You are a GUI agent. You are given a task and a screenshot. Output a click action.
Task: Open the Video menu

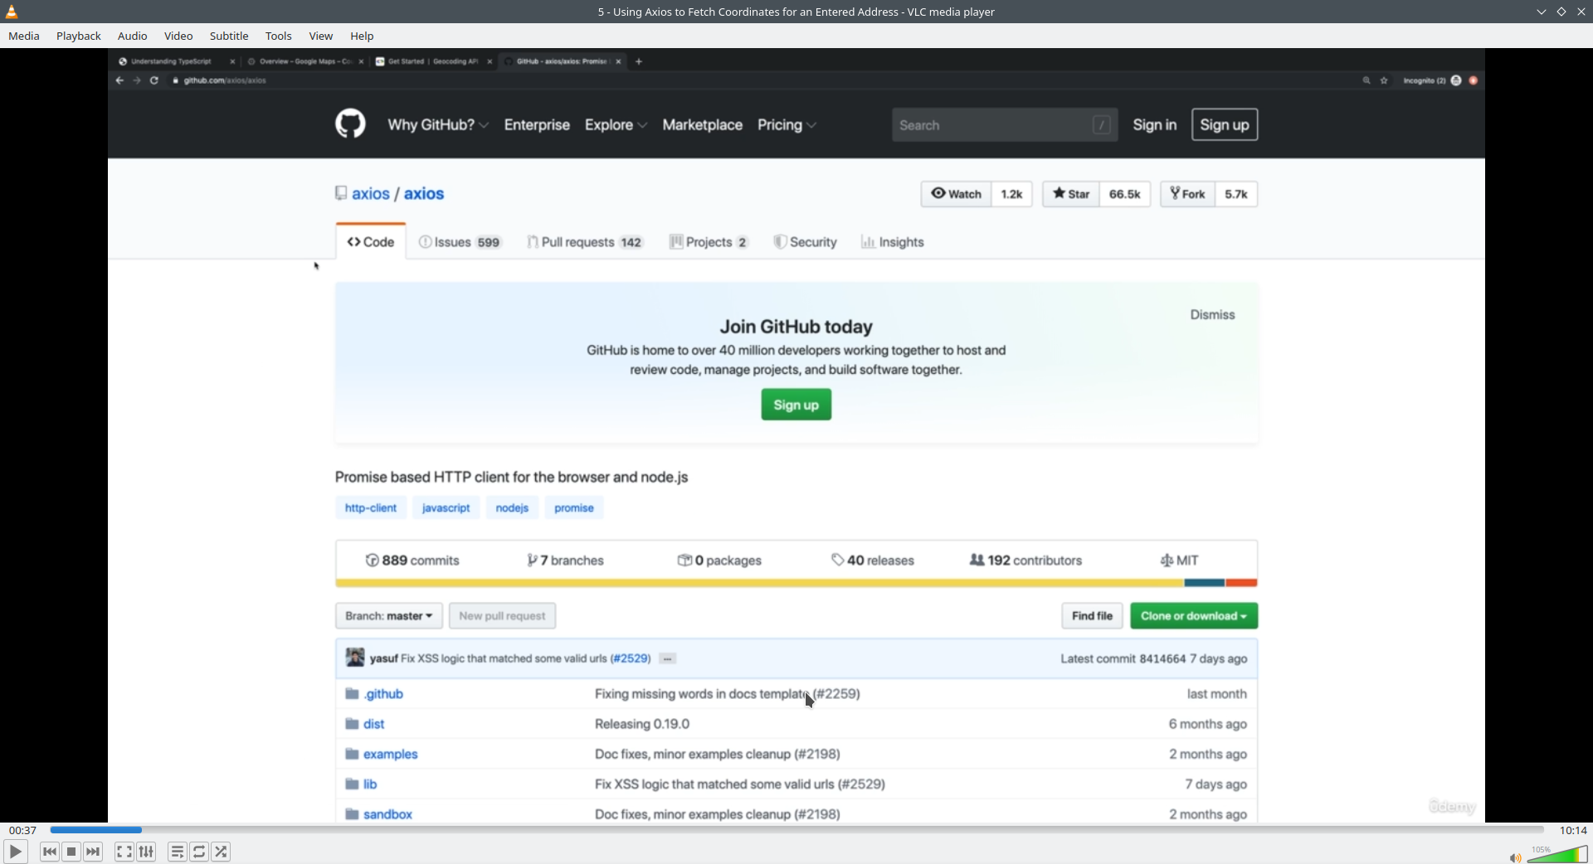click(x=178, y=36)
